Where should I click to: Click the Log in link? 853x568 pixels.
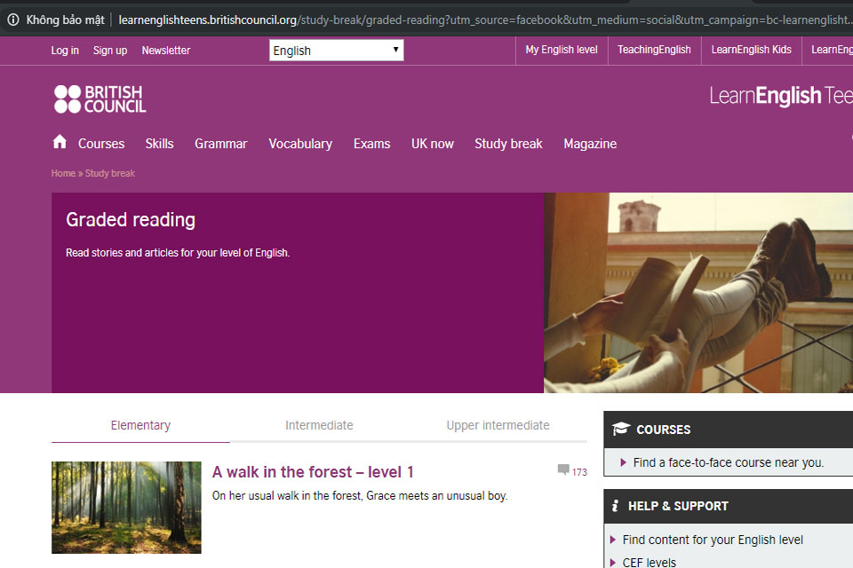[x=65, y=50]
